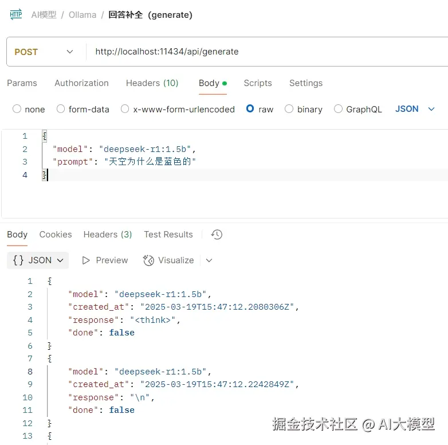
Task: Go to the response Cookies tab
Action: point(56,235)
